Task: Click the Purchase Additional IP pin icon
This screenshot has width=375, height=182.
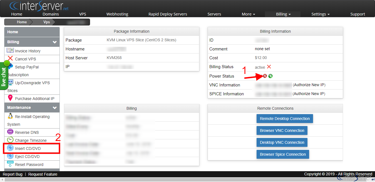Action: pos(10,98)
